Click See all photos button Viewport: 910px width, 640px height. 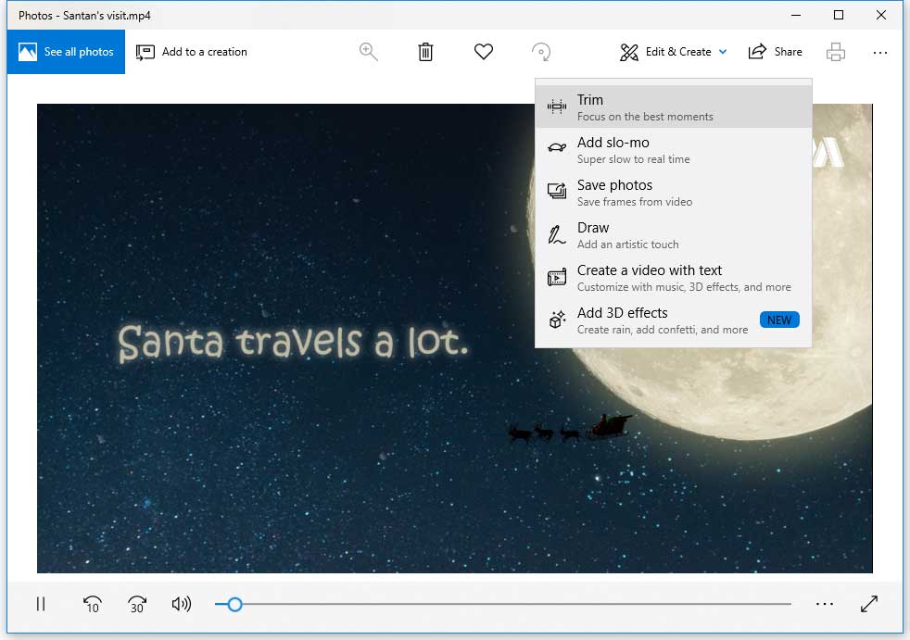click(66, 52)
